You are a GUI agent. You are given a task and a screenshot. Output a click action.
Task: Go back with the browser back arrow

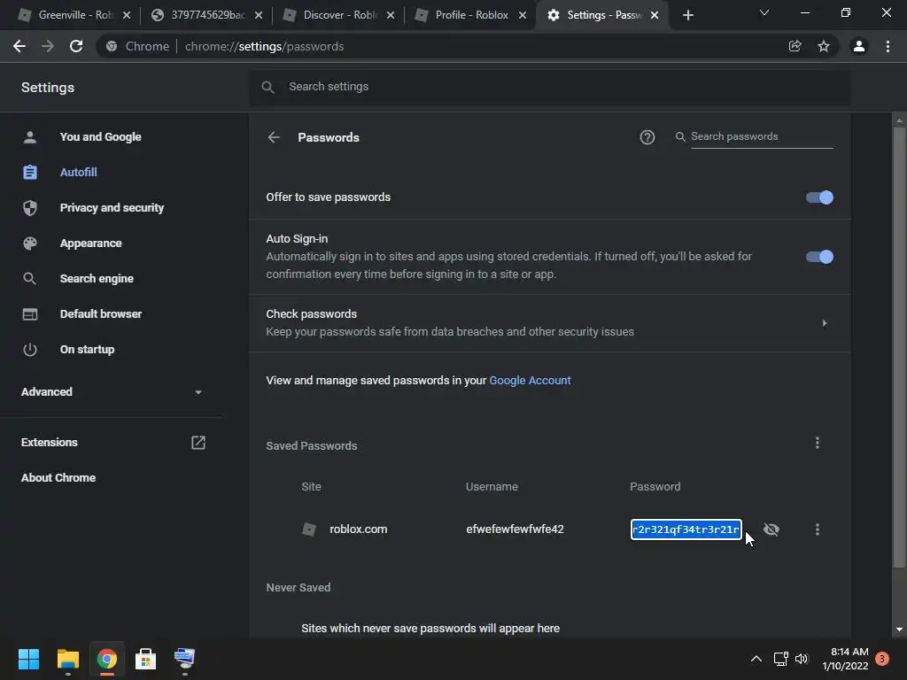click(19, 46)
